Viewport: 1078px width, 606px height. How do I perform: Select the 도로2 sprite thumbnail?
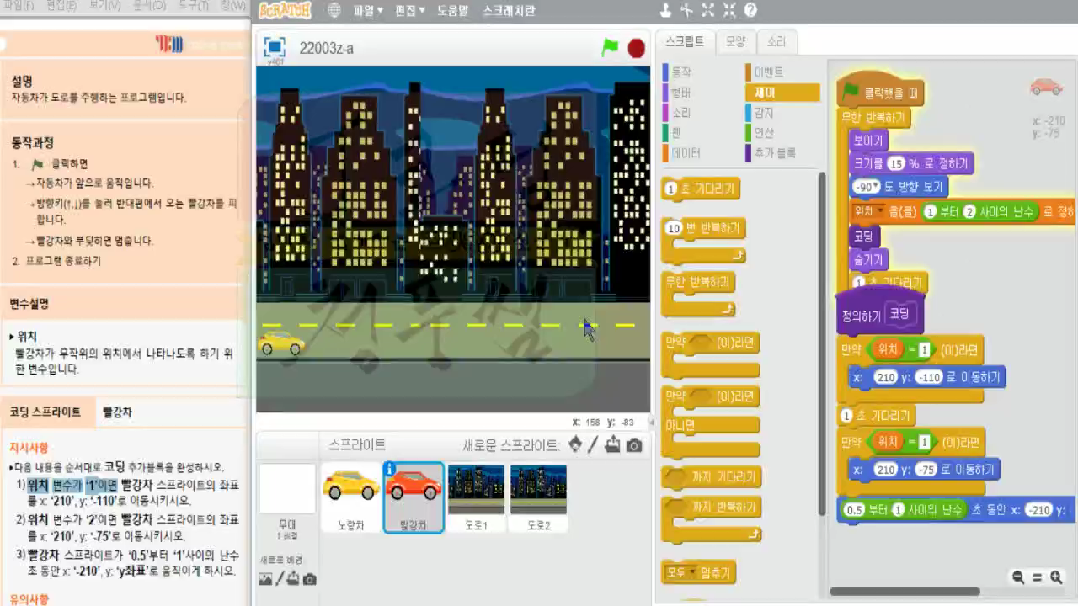[538, 497]
